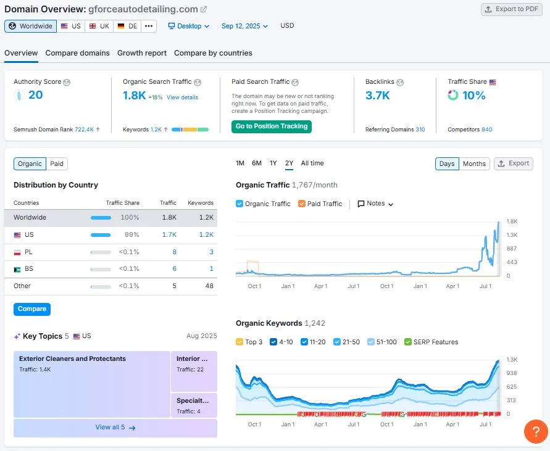This screenshot has height=451, width=550.
Task: Switch the traffic chart to Months view
Action: pyautogui.click(x=474, y=163)
